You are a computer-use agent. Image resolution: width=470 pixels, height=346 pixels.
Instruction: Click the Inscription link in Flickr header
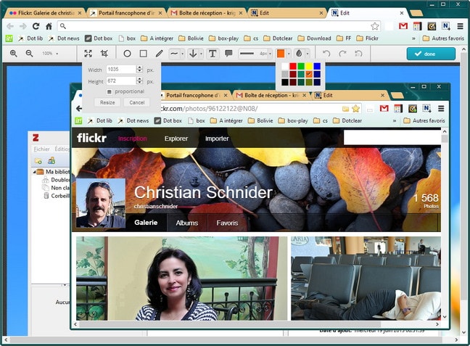coord(133,139)
